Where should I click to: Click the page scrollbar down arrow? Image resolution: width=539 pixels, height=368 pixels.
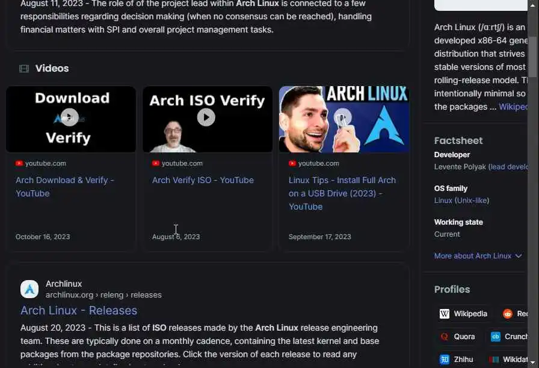532,363
